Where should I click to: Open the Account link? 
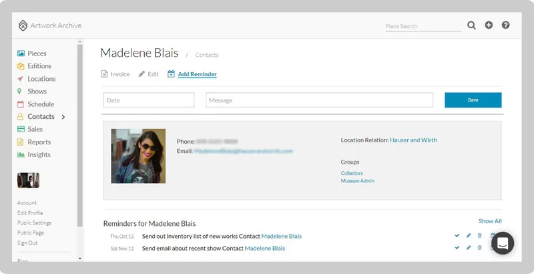click(x=27, y=202)
